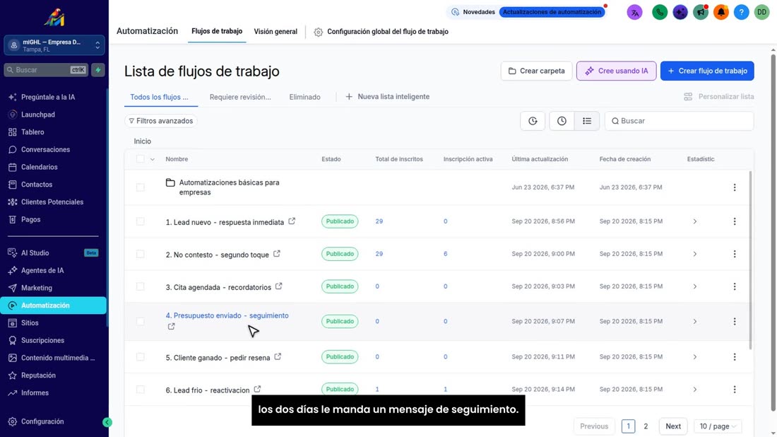Viewport: 777px width, 437px height.
Task: Open Conversaciones in sidebar
Action: pos(46,149)
